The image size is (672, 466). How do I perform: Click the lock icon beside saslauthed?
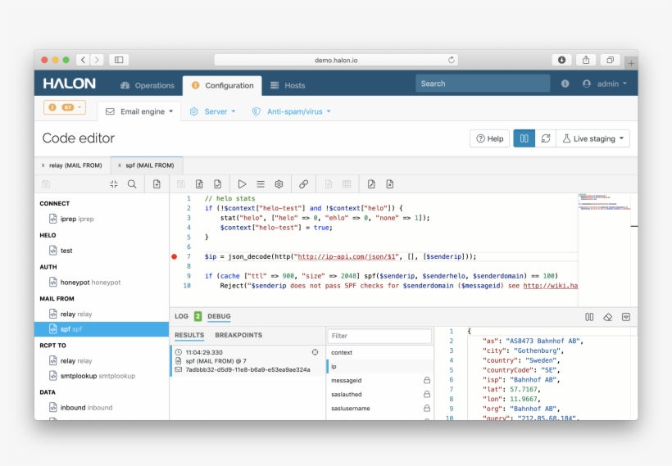[427, 394]
